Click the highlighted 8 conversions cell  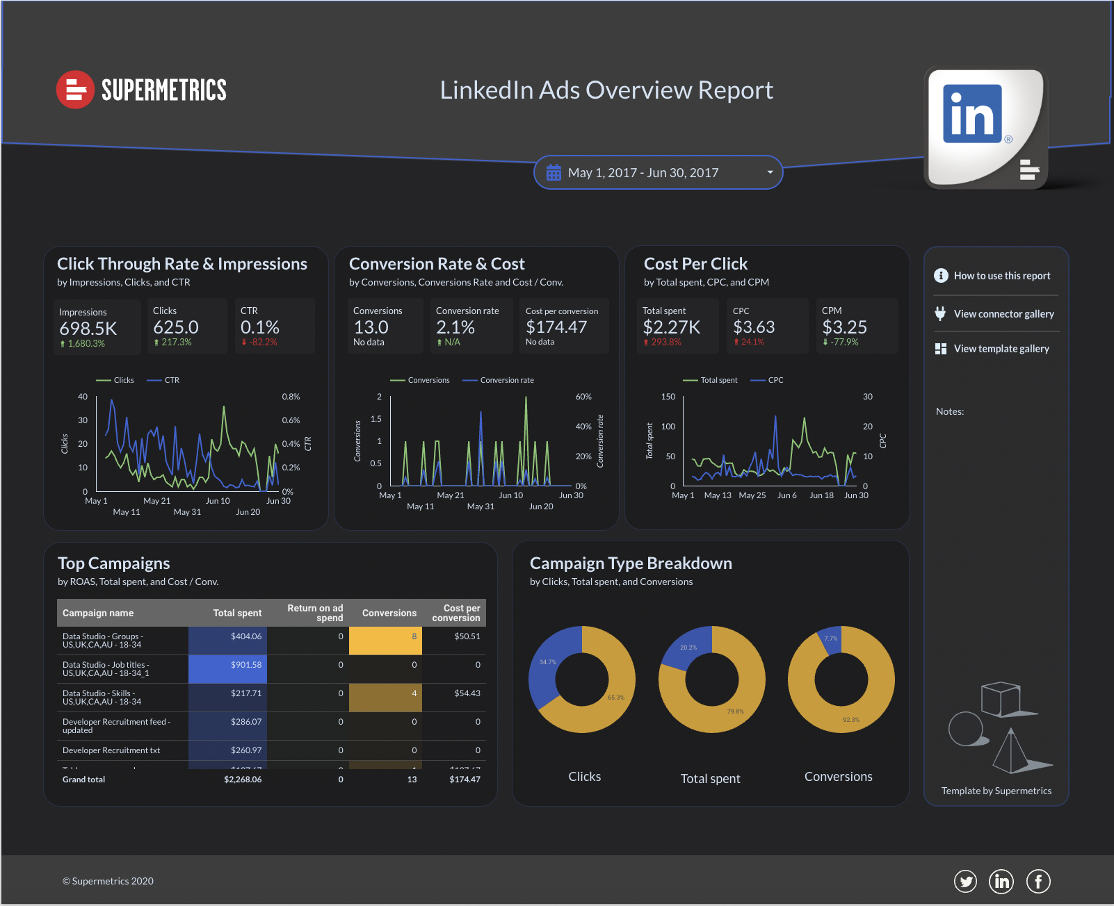click(x=385, y=641)
